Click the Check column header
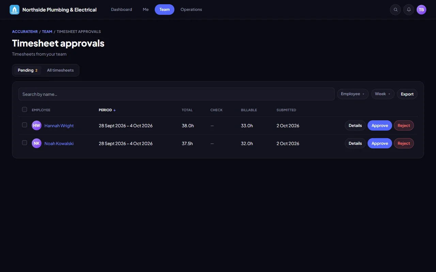Viewport: 436px width, 272px height. [216, 110]
